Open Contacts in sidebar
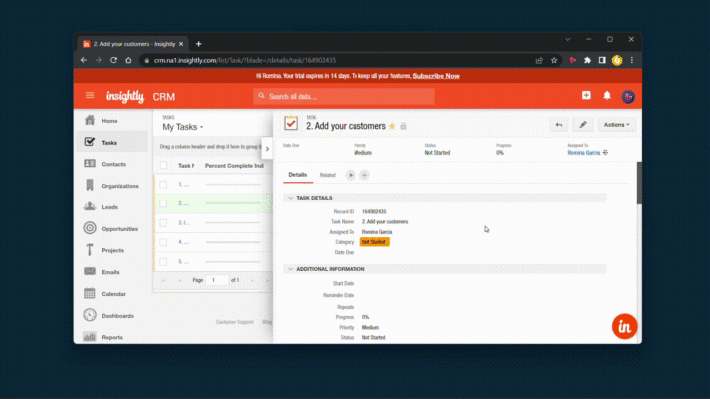 (112, 164)
